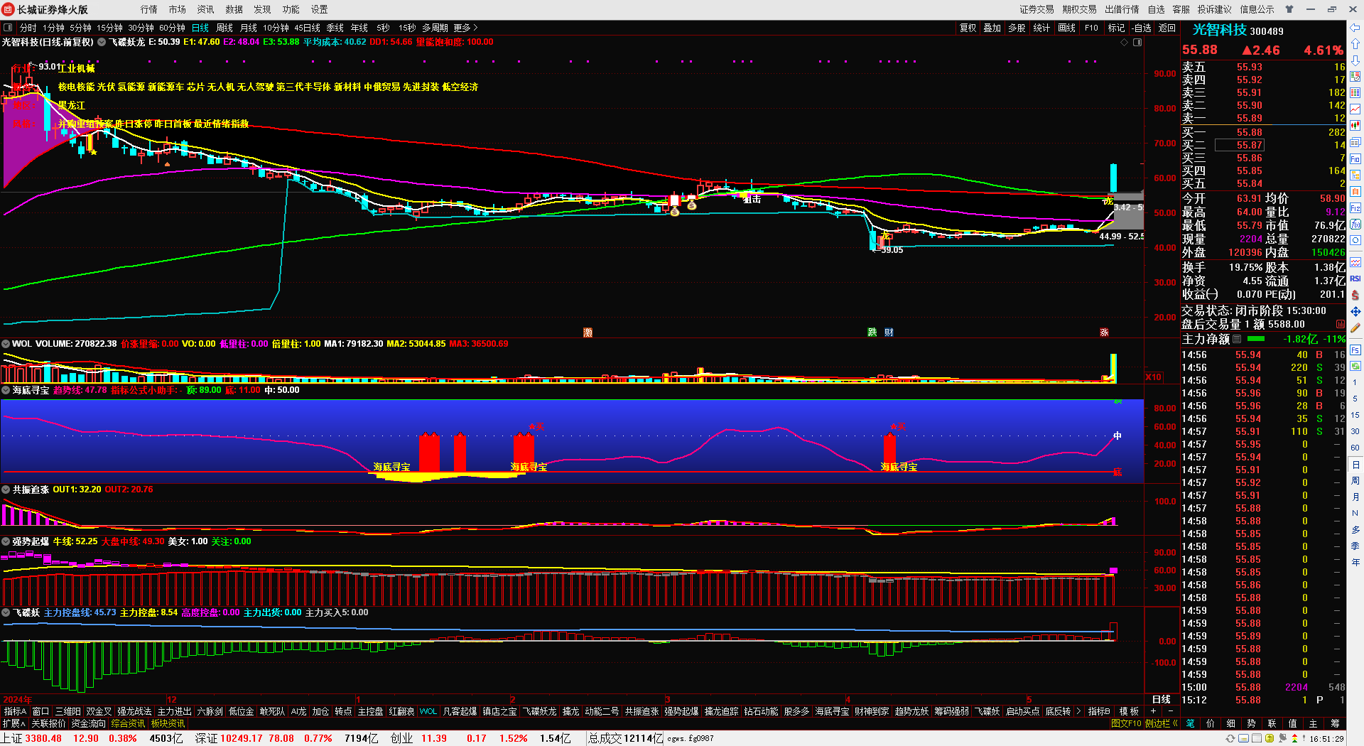The height and width of the screenshot is (746, 1364).
Task: Open the 共振追涨 indicator dropdown arrow
Action: pos(6,490)
